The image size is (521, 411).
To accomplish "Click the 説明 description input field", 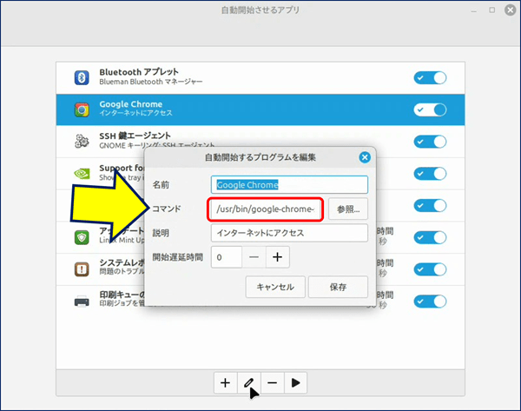I will [x=289, y=233].
